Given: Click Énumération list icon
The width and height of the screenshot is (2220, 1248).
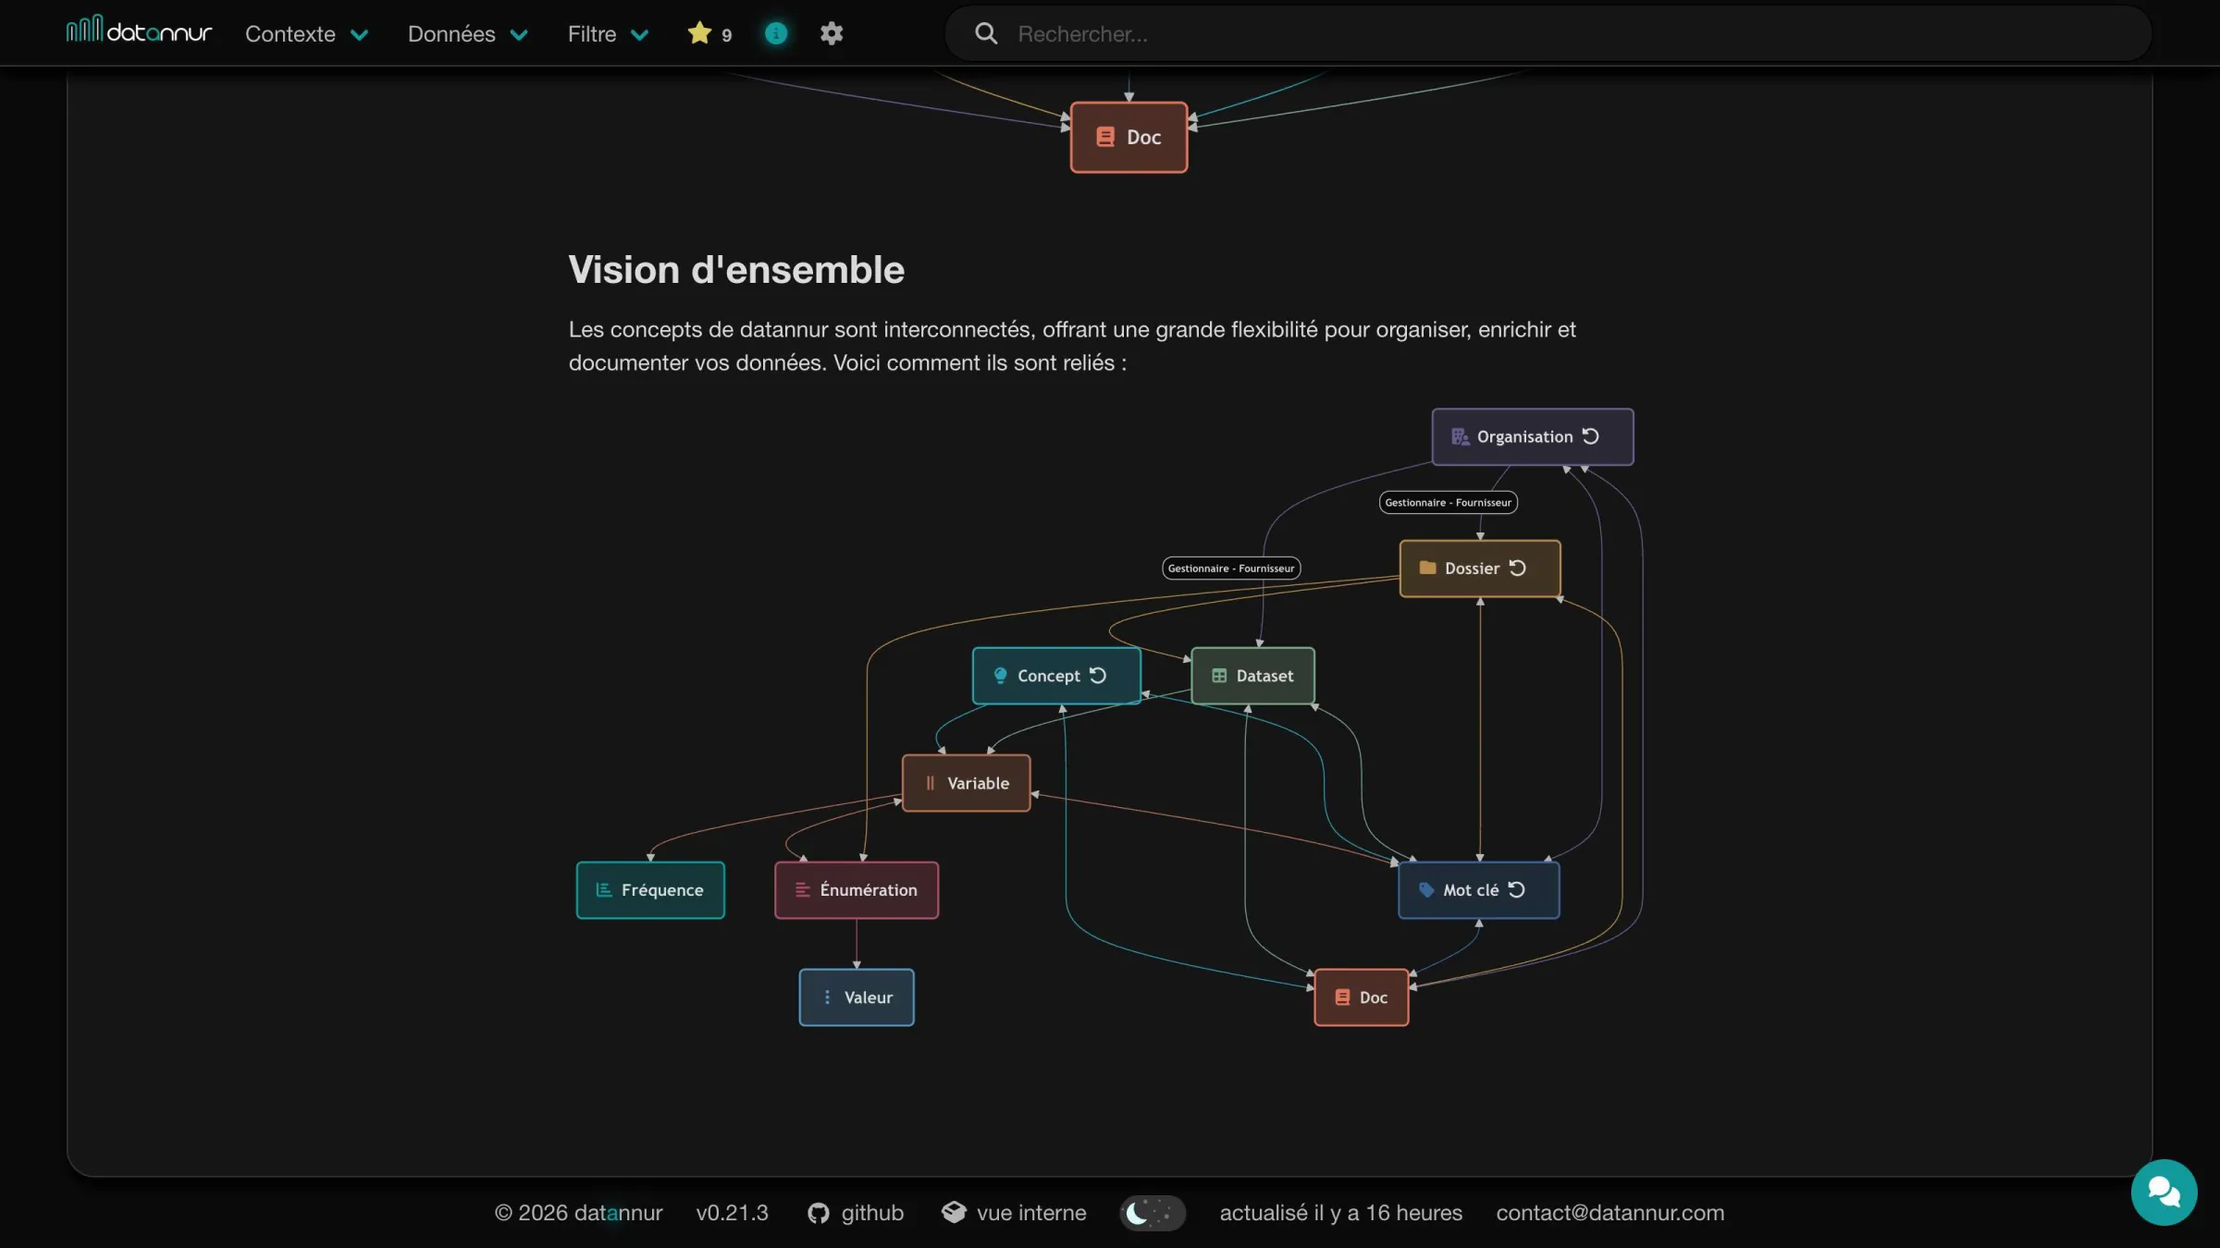Looking at the screenshot, I should (x=803, y=889).
